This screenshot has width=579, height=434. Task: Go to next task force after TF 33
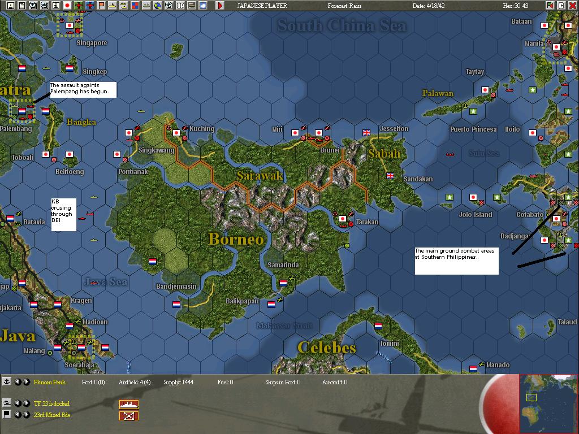tap(26, 403)
